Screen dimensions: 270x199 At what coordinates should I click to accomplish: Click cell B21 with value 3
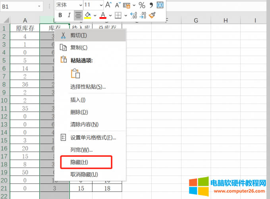[x=54, y=188]
